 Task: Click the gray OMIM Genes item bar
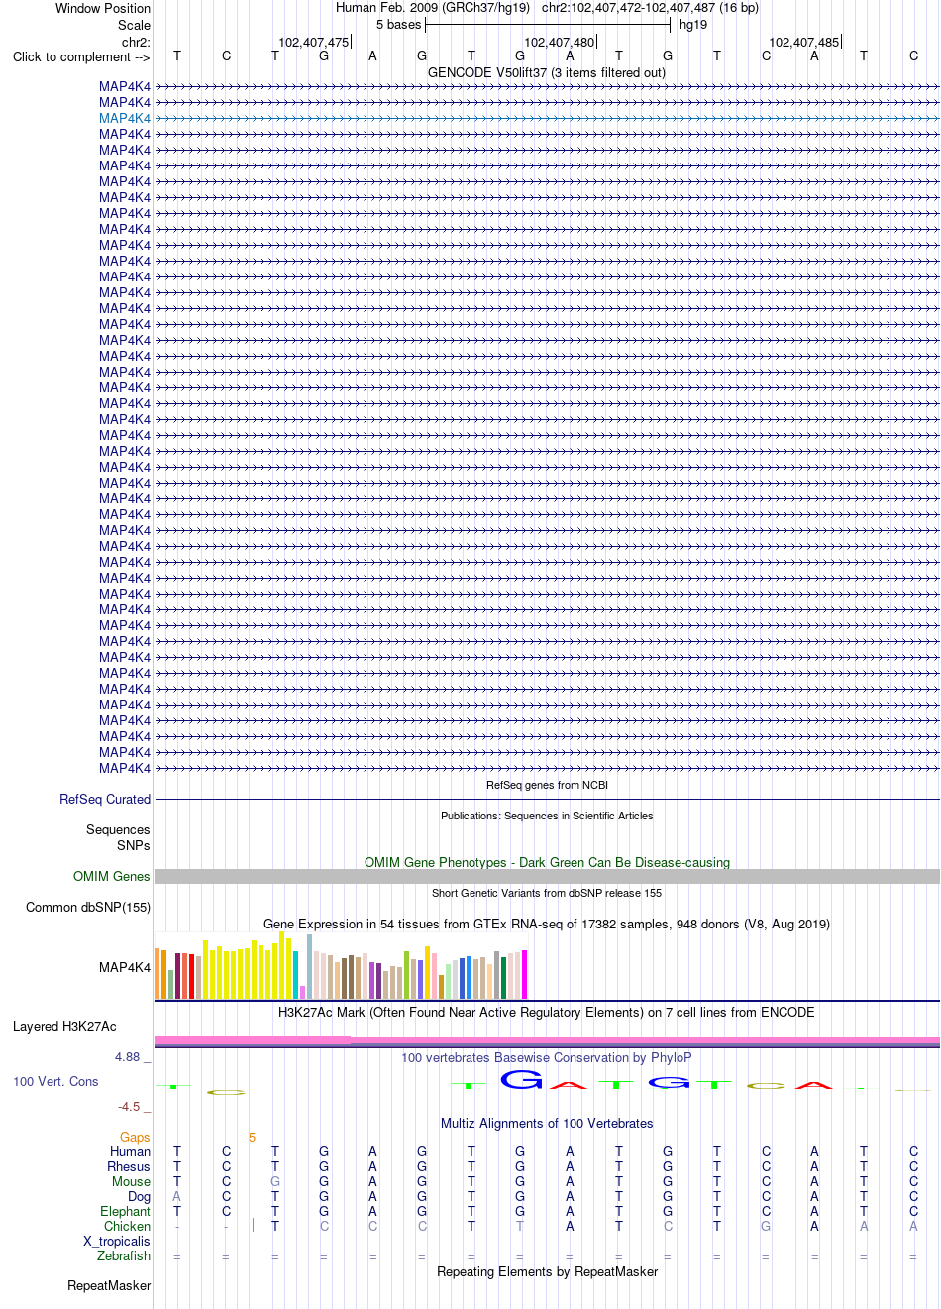tap(547, 876)
